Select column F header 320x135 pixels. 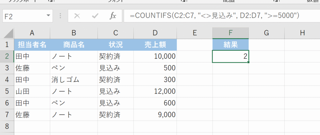click(x=230, y=33)
